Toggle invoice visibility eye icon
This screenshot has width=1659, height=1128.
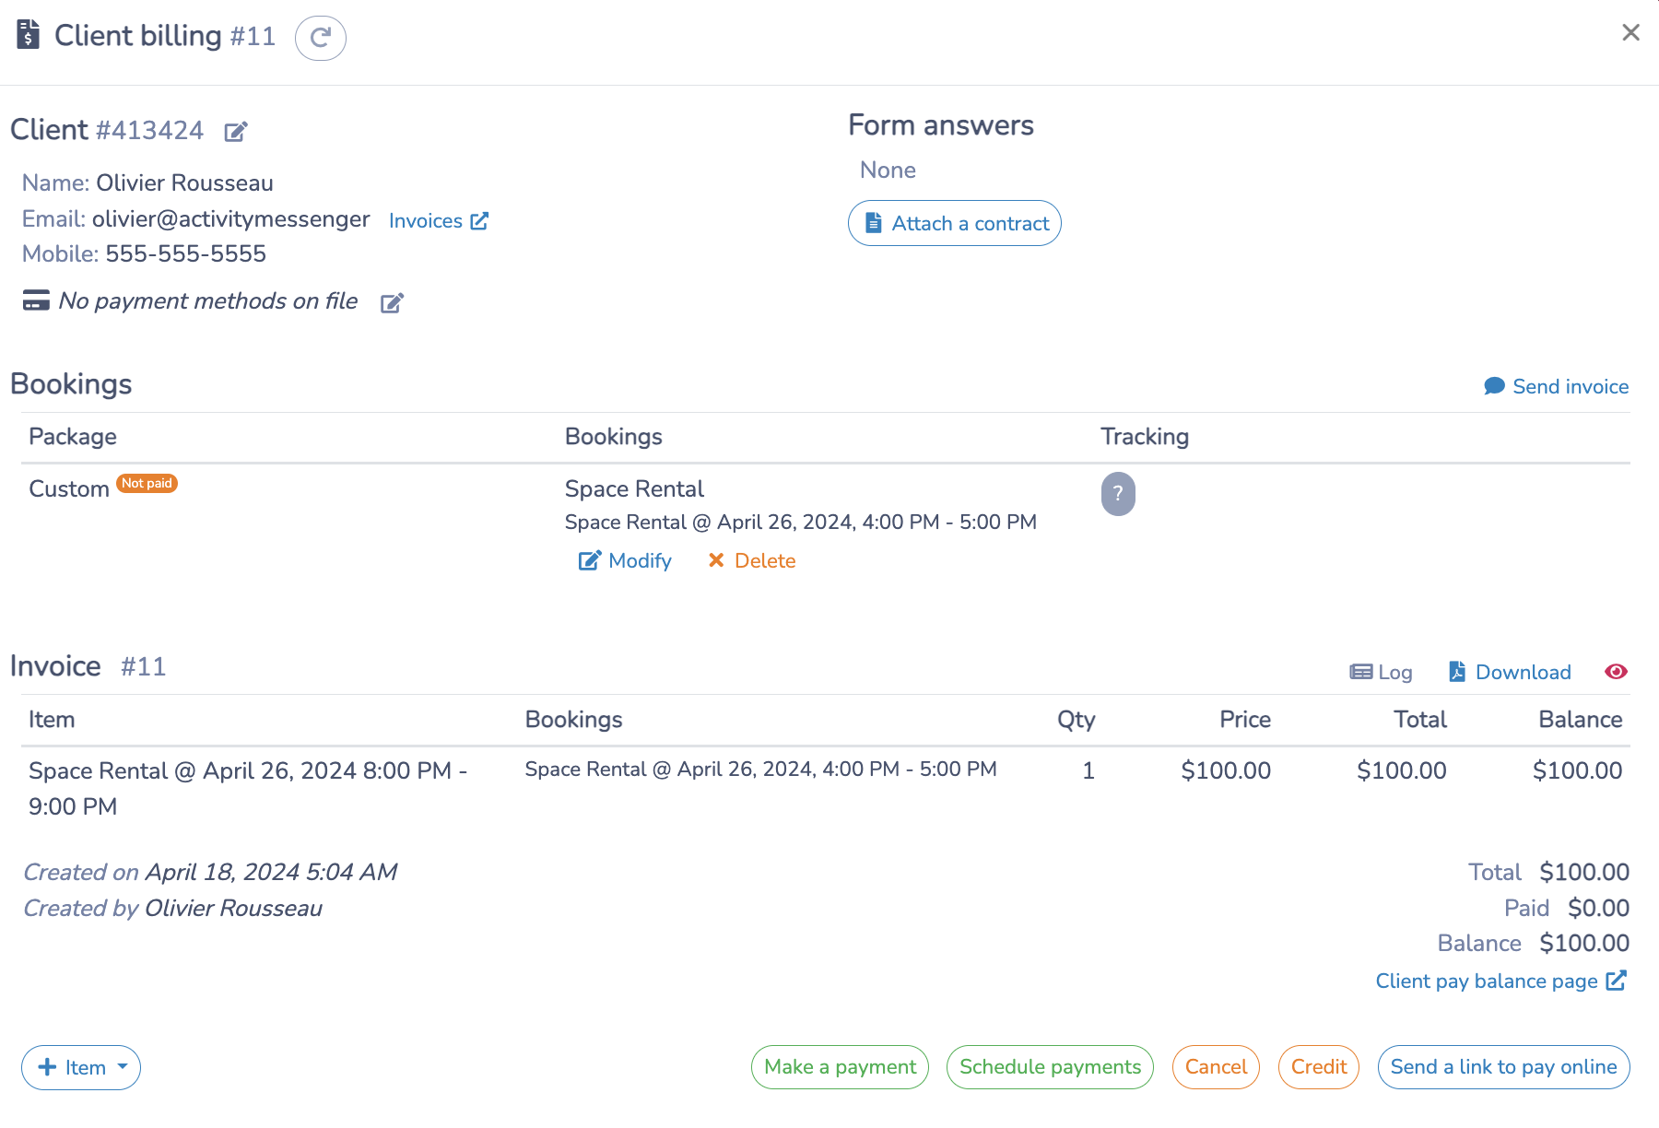tap(1616, 672)
